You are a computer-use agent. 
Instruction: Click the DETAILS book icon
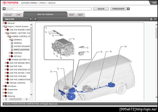pyautogui.click(x=12, y=56)
